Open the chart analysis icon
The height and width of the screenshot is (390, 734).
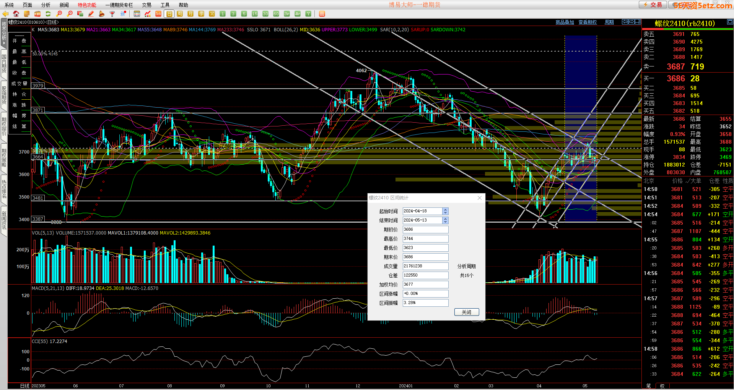148,14
